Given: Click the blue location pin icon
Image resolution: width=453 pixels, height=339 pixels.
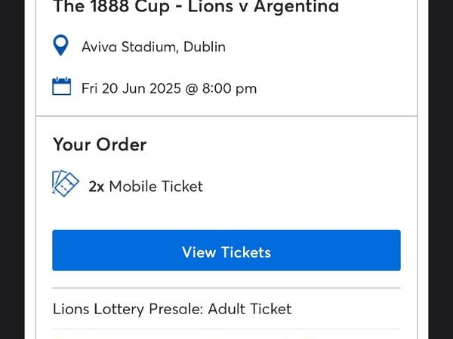Looking at the screenshot, I should pos(60,45).
